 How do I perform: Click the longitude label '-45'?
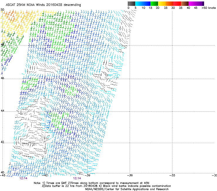[x=3, y=175]
